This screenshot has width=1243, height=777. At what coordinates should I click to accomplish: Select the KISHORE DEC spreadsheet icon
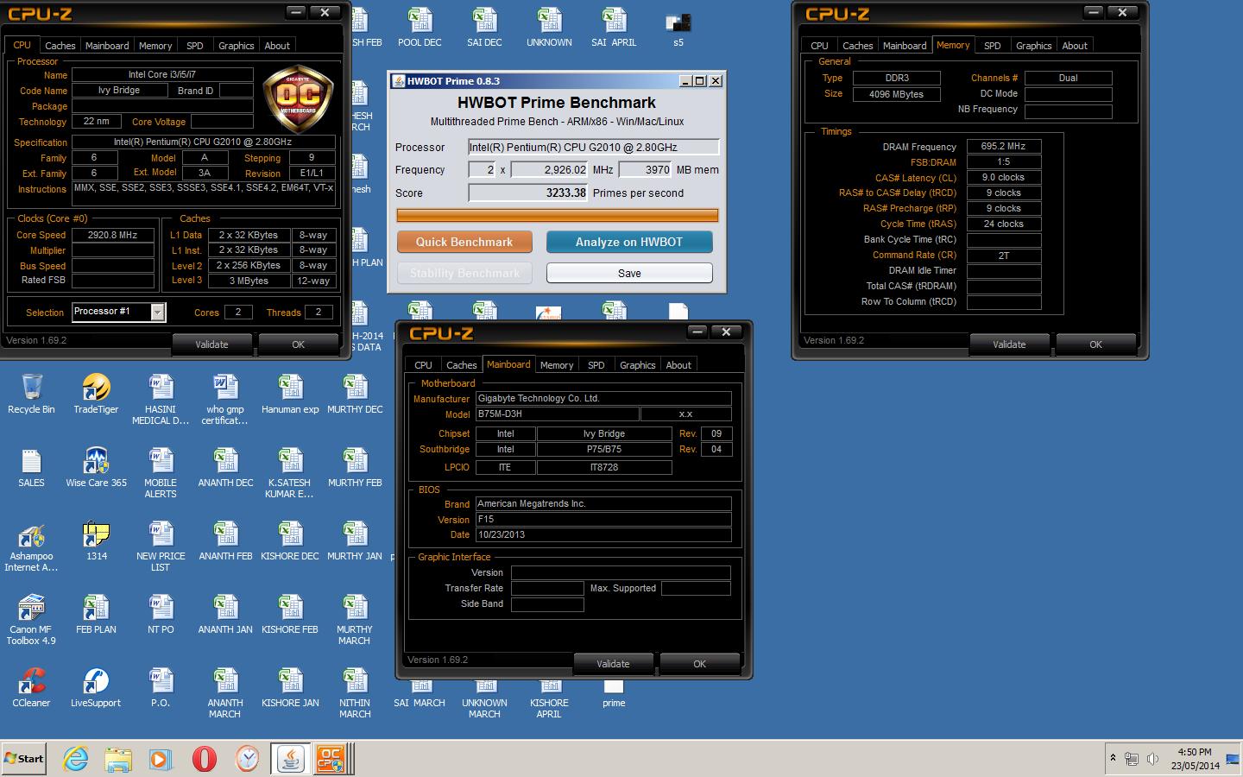(290, 540)
